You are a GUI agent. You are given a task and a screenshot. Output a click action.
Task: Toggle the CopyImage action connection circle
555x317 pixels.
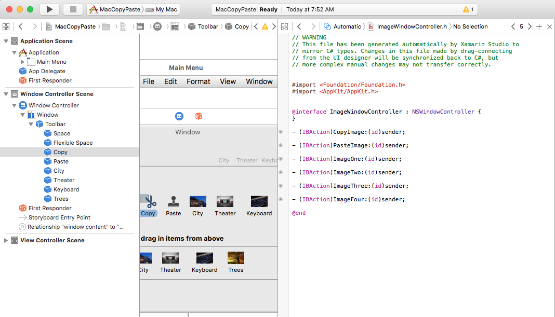[x=281, y=132]
